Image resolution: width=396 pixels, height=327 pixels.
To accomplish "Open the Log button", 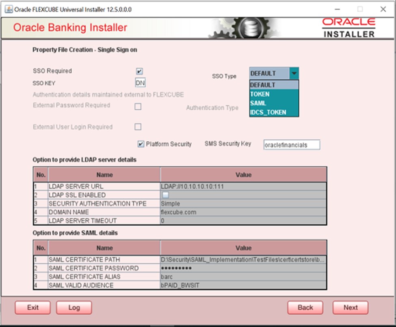I will (74, 308).
